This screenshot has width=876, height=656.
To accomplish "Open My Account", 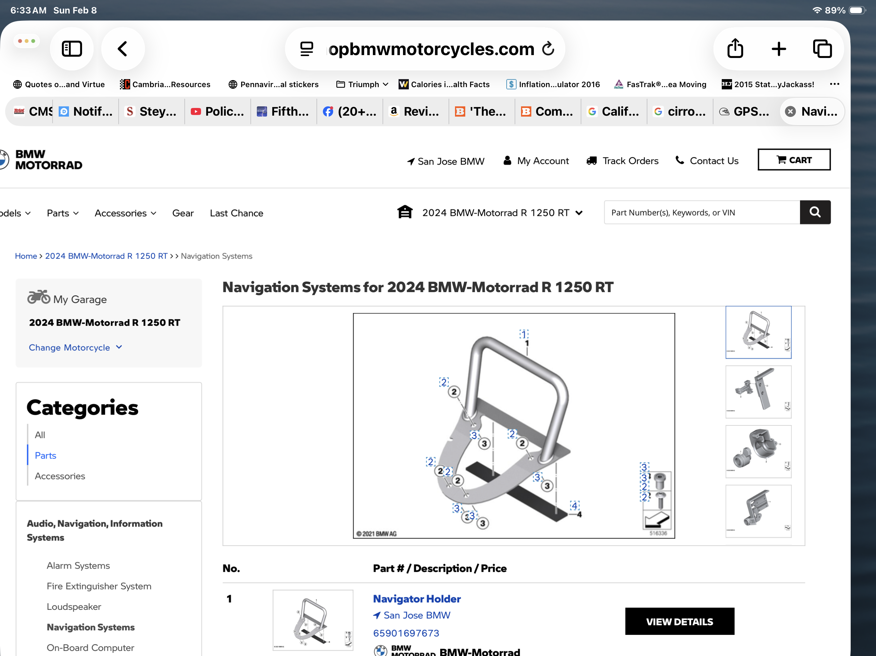I will [x=536, y=161].
